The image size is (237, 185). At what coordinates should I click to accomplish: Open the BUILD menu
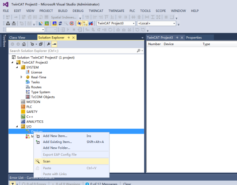tap(63, 11)
